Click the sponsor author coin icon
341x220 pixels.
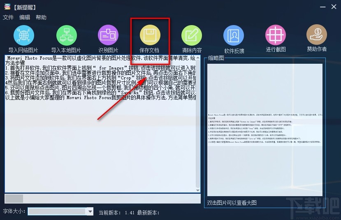(317, 35)
